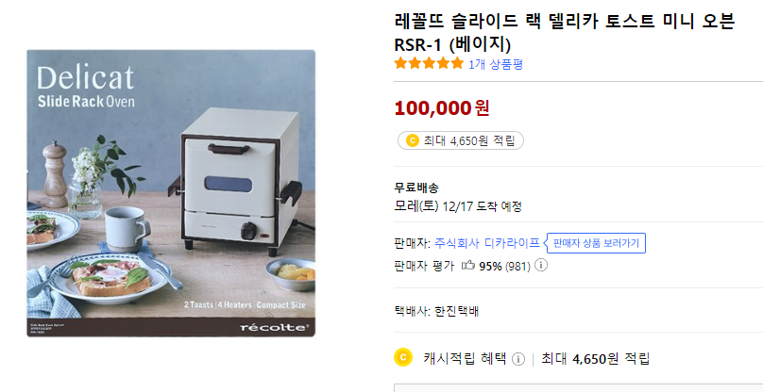Image resolution: width=763 pixels, height=392 pixels.
Task: Click the 100,000원 price text
Action: point(441,107)
